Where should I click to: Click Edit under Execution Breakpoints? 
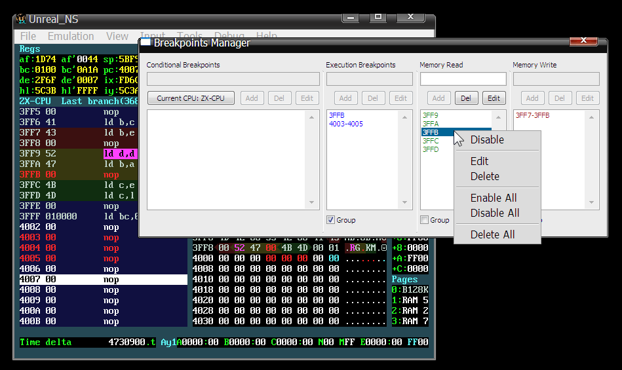click(400, 98)
